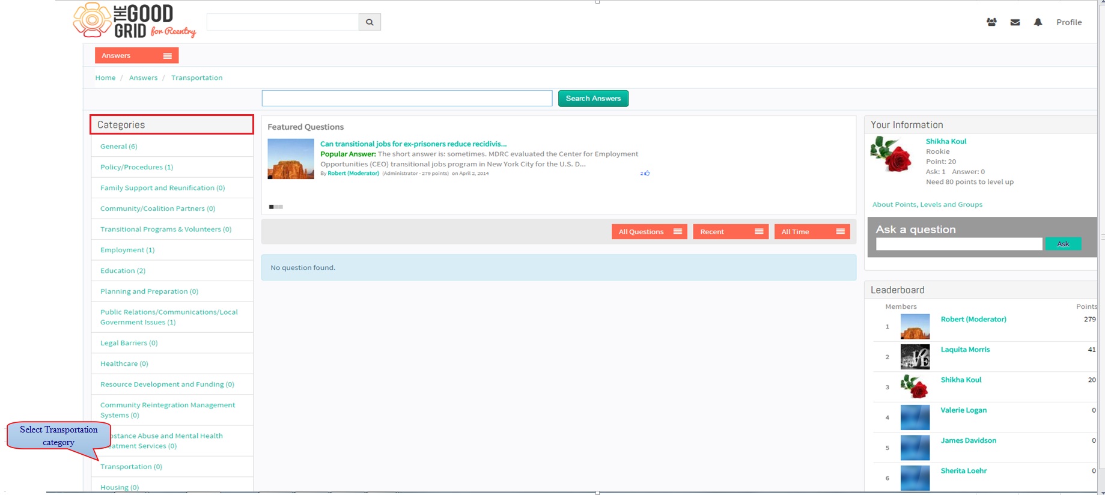Click the magnifier search icon in header

click(370, 22)
